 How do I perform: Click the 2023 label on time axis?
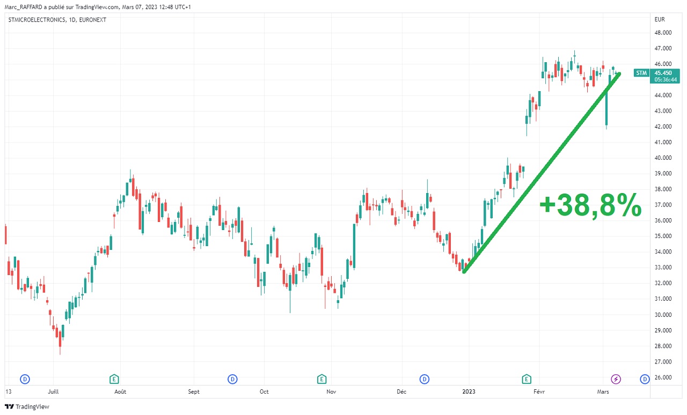click(470, 391)
